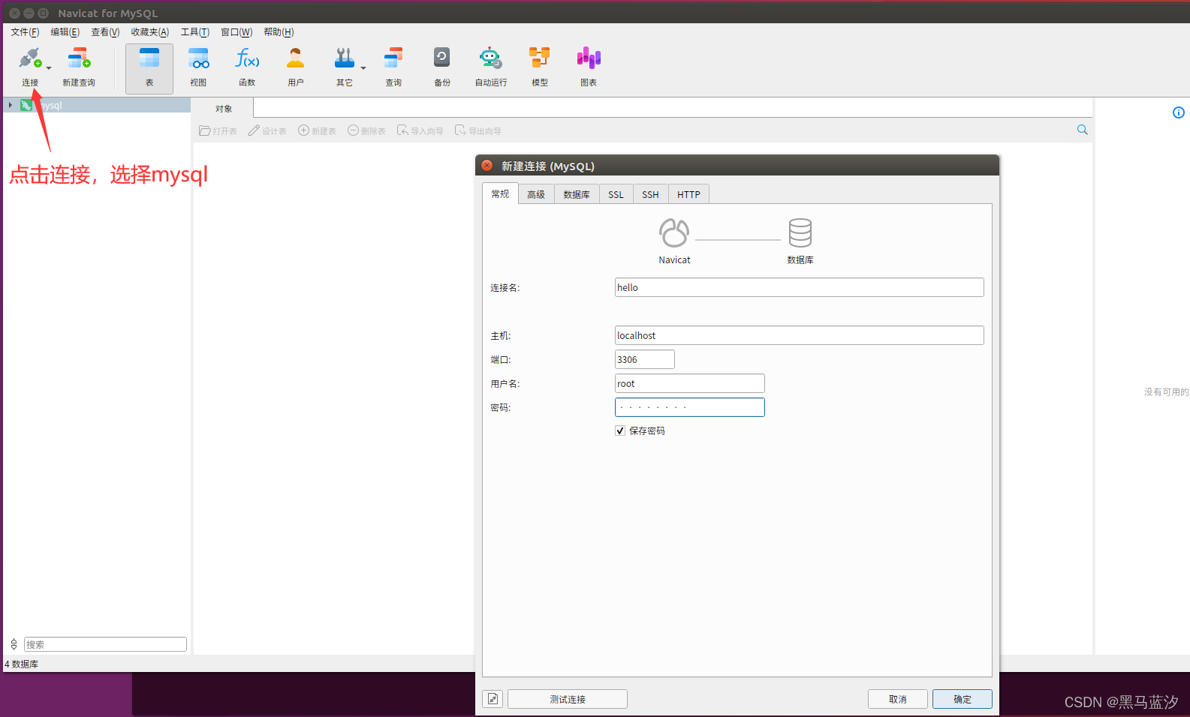
Task: Select the 常规 tab in the dialog
Action: [500, 194]
